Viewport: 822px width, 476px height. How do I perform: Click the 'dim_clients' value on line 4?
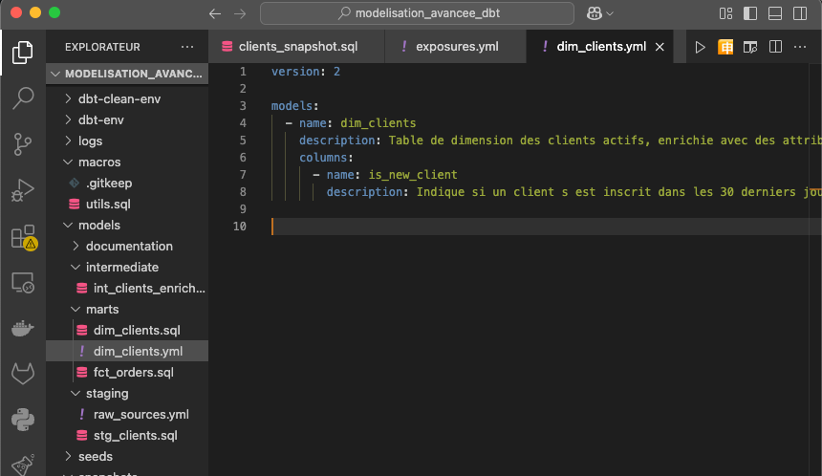(378, 123)
